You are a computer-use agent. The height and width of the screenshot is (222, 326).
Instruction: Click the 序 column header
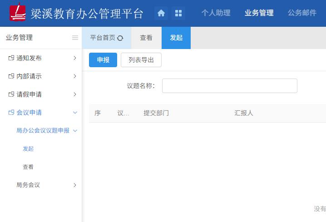[x=97, y=113]
